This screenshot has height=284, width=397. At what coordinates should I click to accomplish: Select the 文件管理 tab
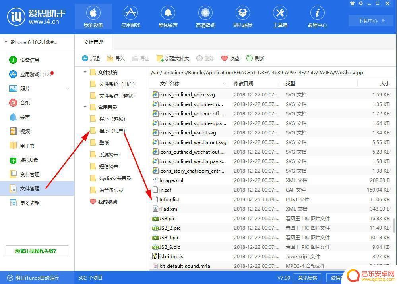[93, 42]
